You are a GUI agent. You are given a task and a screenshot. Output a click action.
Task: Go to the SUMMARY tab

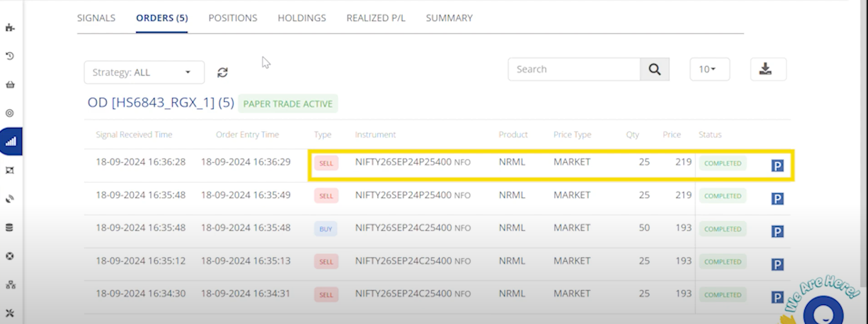[449, 18]
